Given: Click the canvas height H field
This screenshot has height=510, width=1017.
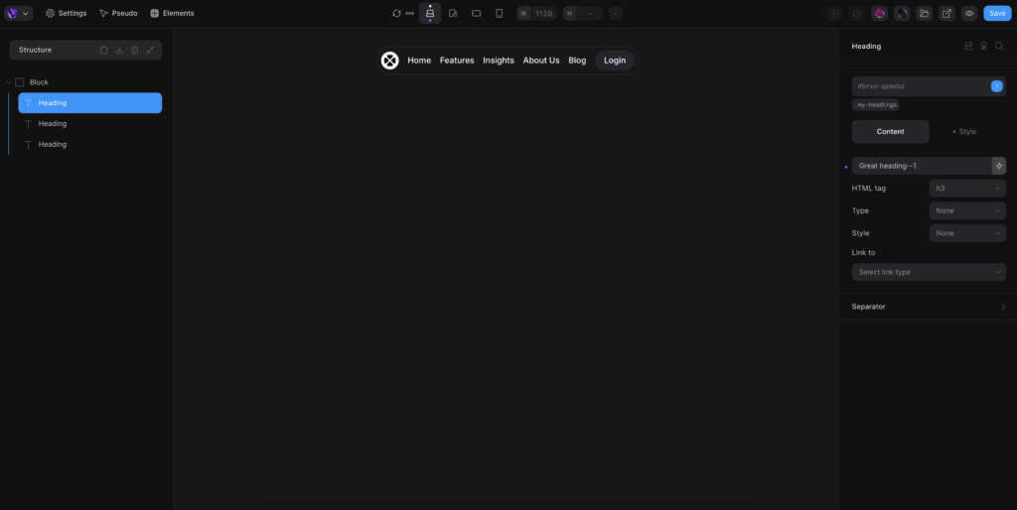Looking at the screenshot, I should tap(582, 13).
